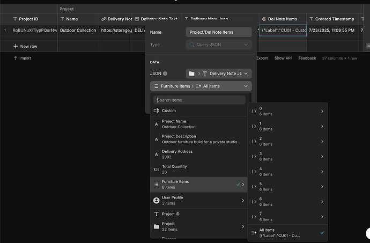Expand array item 6 chevron
370x243 pixels.
coord(322,202)
